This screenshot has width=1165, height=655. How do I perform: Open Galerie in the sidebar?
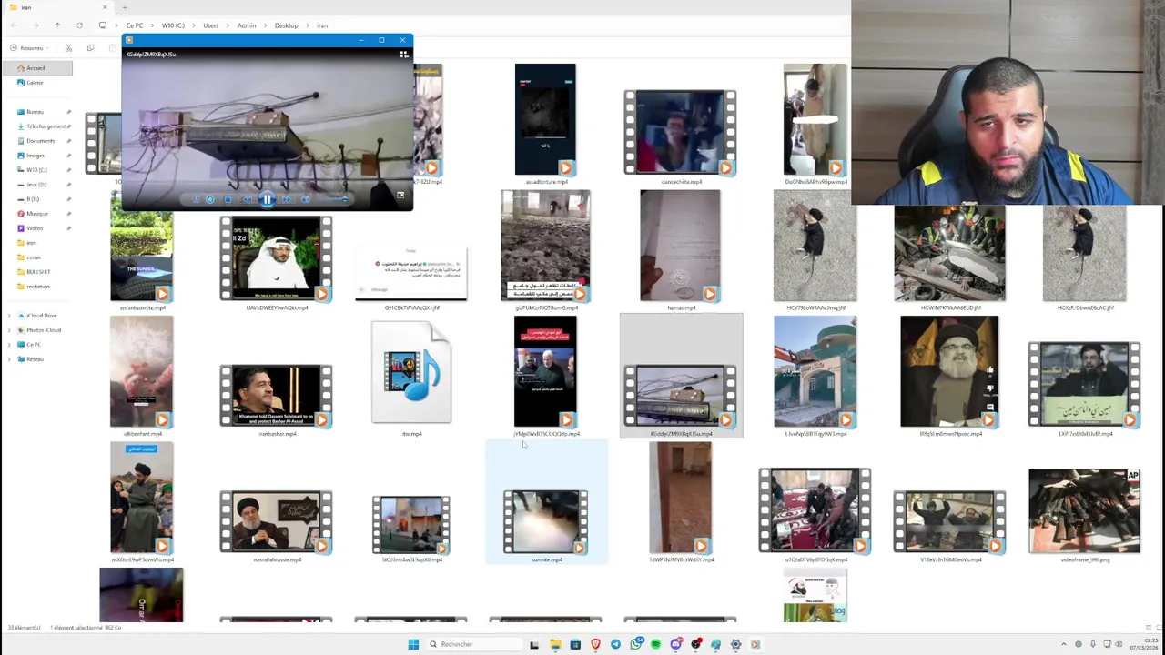(x=36, y=83)
